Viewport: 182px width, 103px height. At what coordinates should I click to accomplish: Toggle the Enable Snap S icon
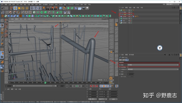tap(2, 57)
